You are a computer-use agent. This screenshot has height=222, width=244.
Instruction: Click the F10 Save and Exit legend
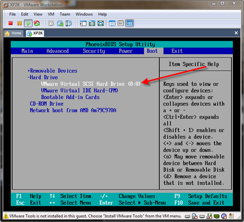pyautogui.click(x=199, y=203)
